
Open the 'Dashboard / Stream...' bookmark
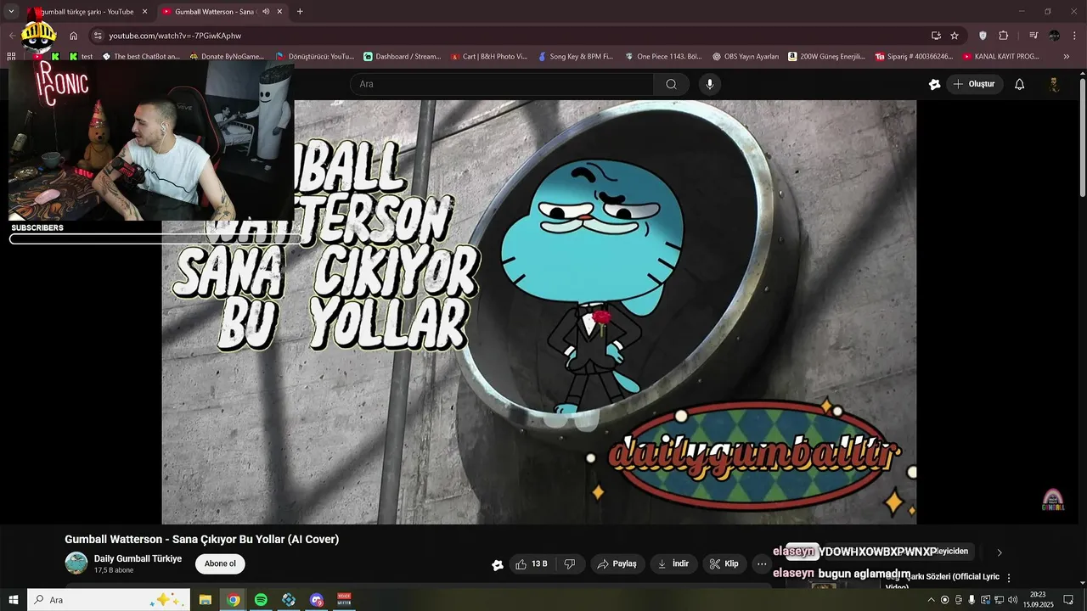(402, 57)
